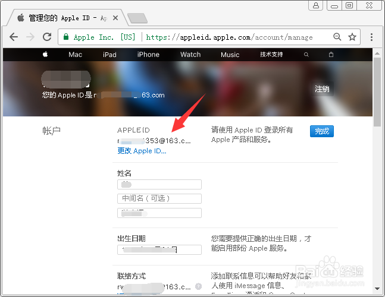Click the 出生日期 date input field

(159, 249)
